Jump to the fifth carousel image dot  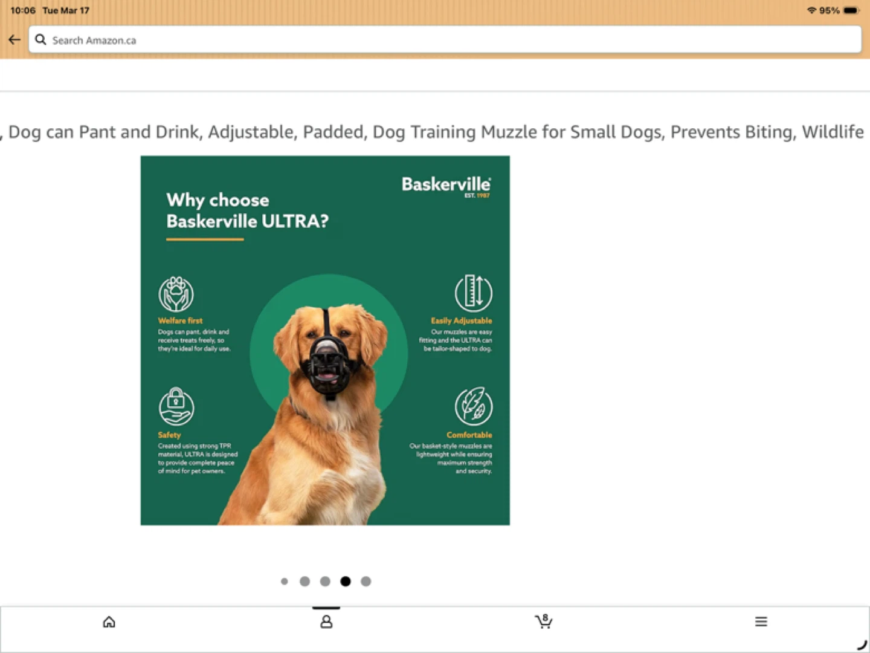[366, 582]
